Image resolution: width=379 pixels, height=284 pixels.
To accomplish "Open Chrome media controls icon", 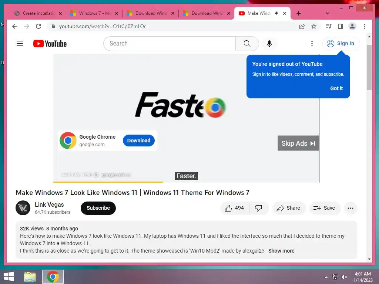I will coord(329,26).
